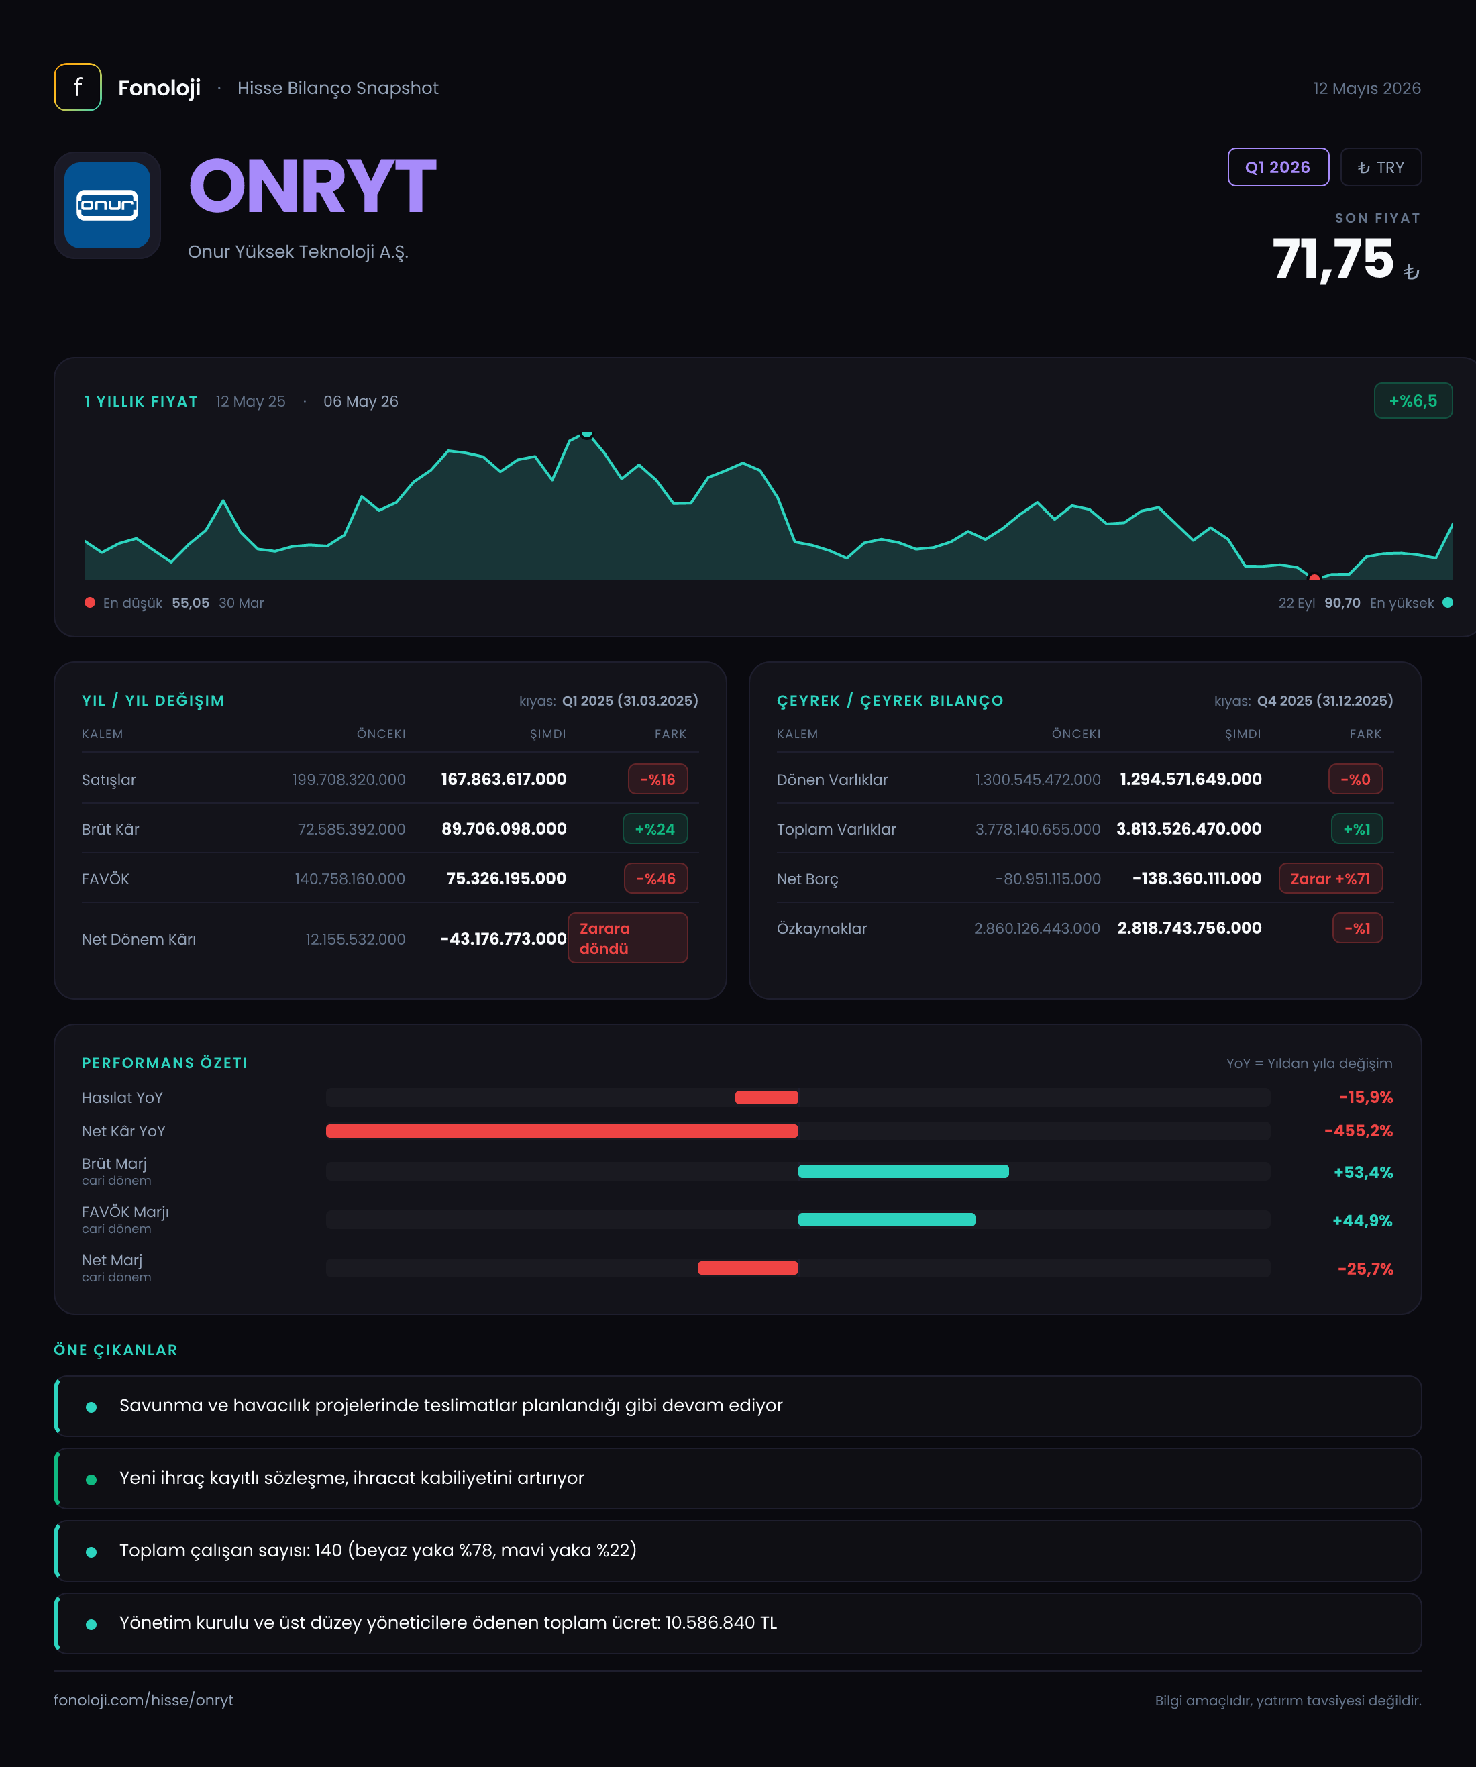This screenshot has width=1476, height=1767.
Task: Click the red lowest-price dot in legend
Action: pyautogui.click(x=90, y=602)
